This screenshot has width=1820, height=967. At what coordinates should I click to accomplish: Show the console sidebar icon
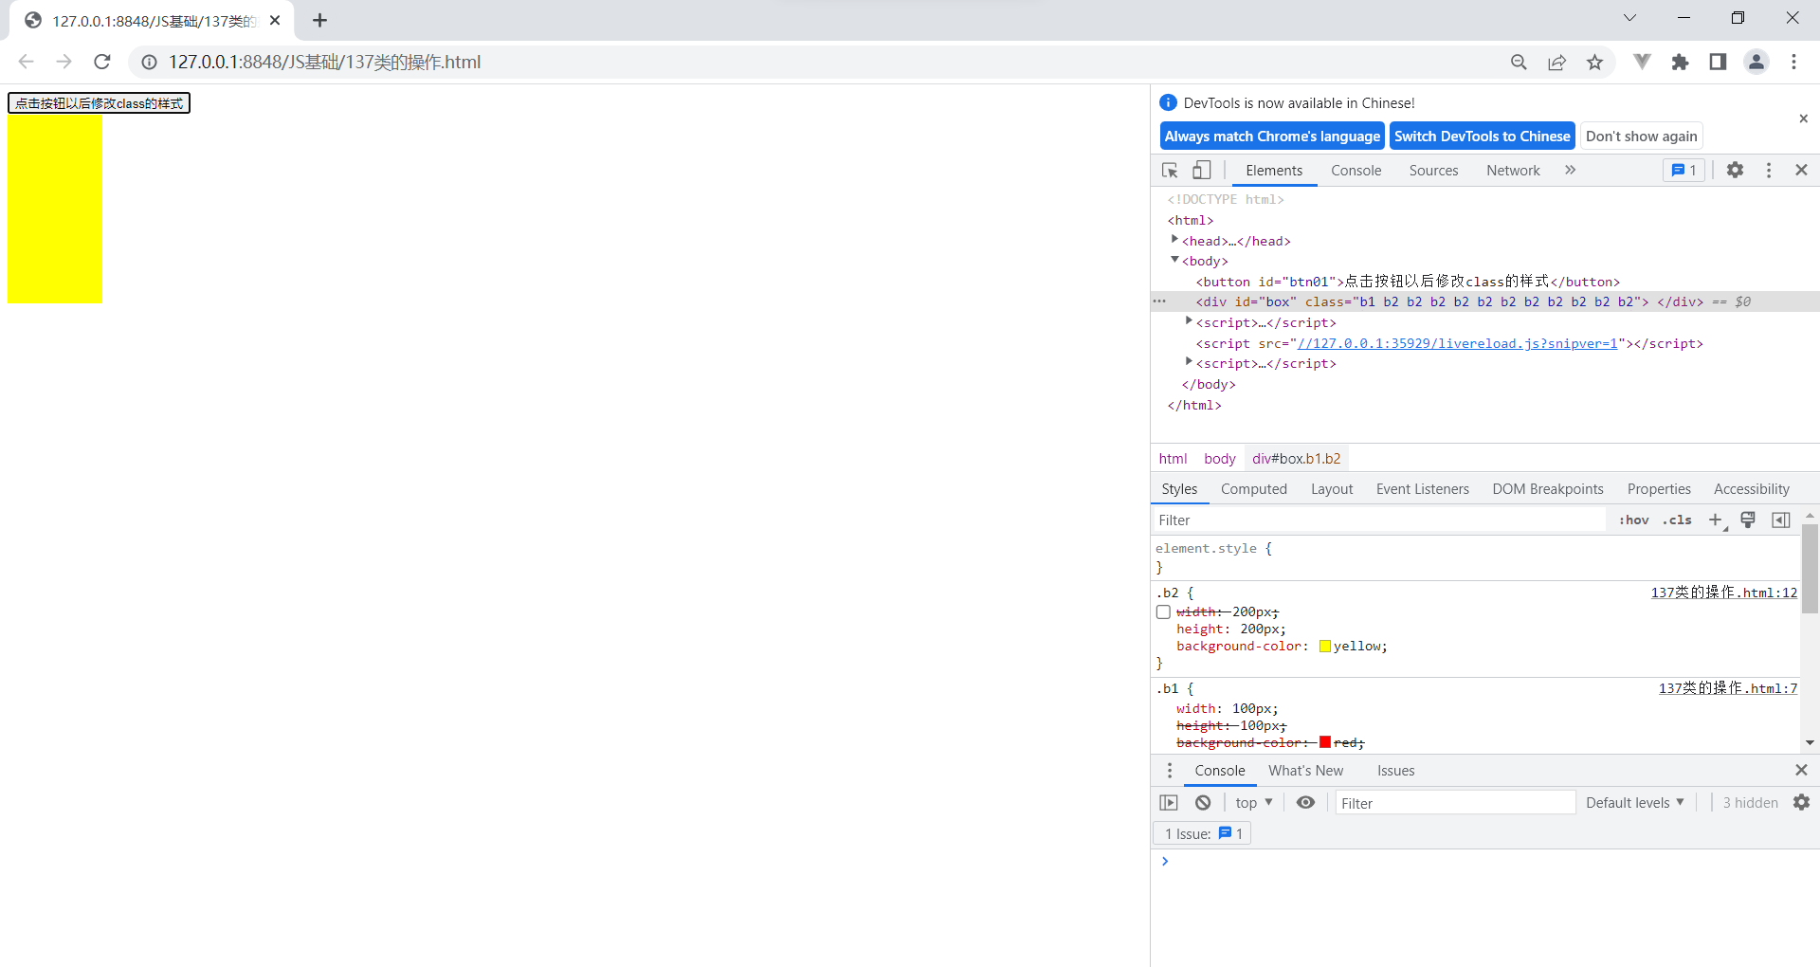pos(1169,803)
